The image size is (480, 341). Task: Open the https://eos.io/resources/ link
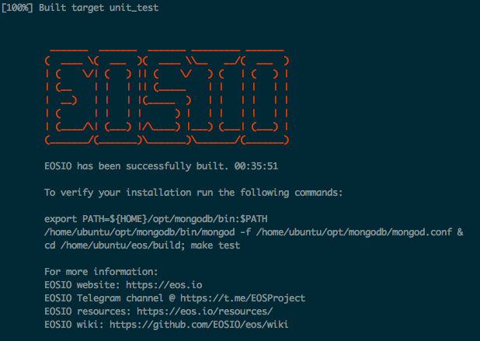[204, 311]
